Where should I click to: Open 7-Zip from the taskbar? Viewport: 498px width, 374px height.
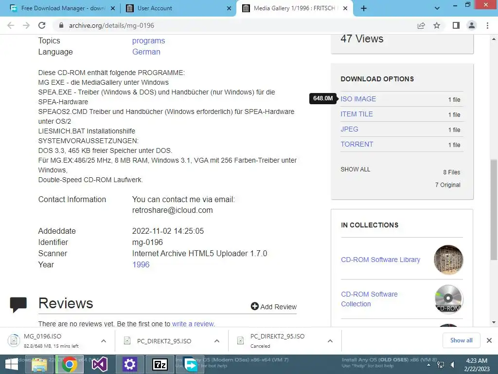pyautogui.click(x=160, y=364)
